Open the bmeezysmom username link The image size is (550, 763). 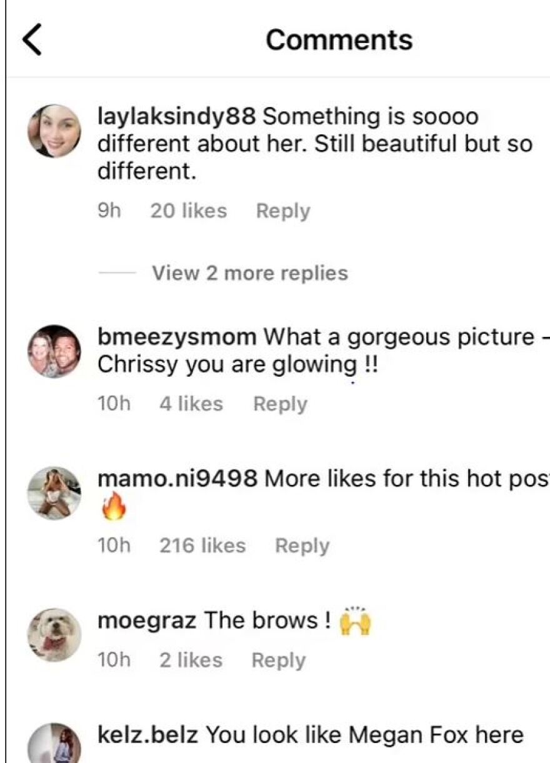tap(177, 337)
